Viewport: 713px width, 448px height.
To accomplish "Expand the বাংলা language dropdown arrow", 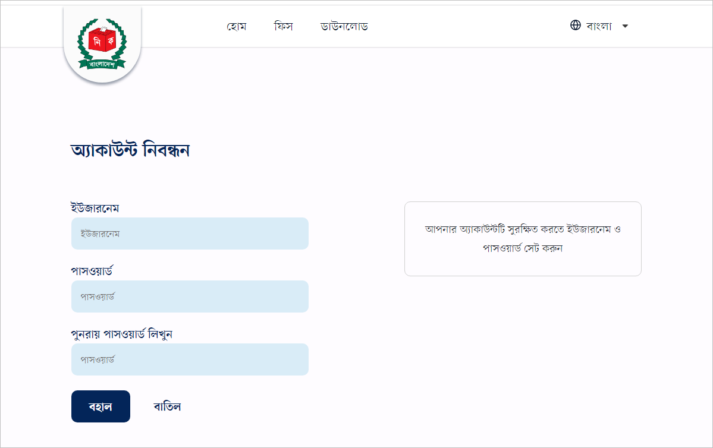I will [625, 26].
